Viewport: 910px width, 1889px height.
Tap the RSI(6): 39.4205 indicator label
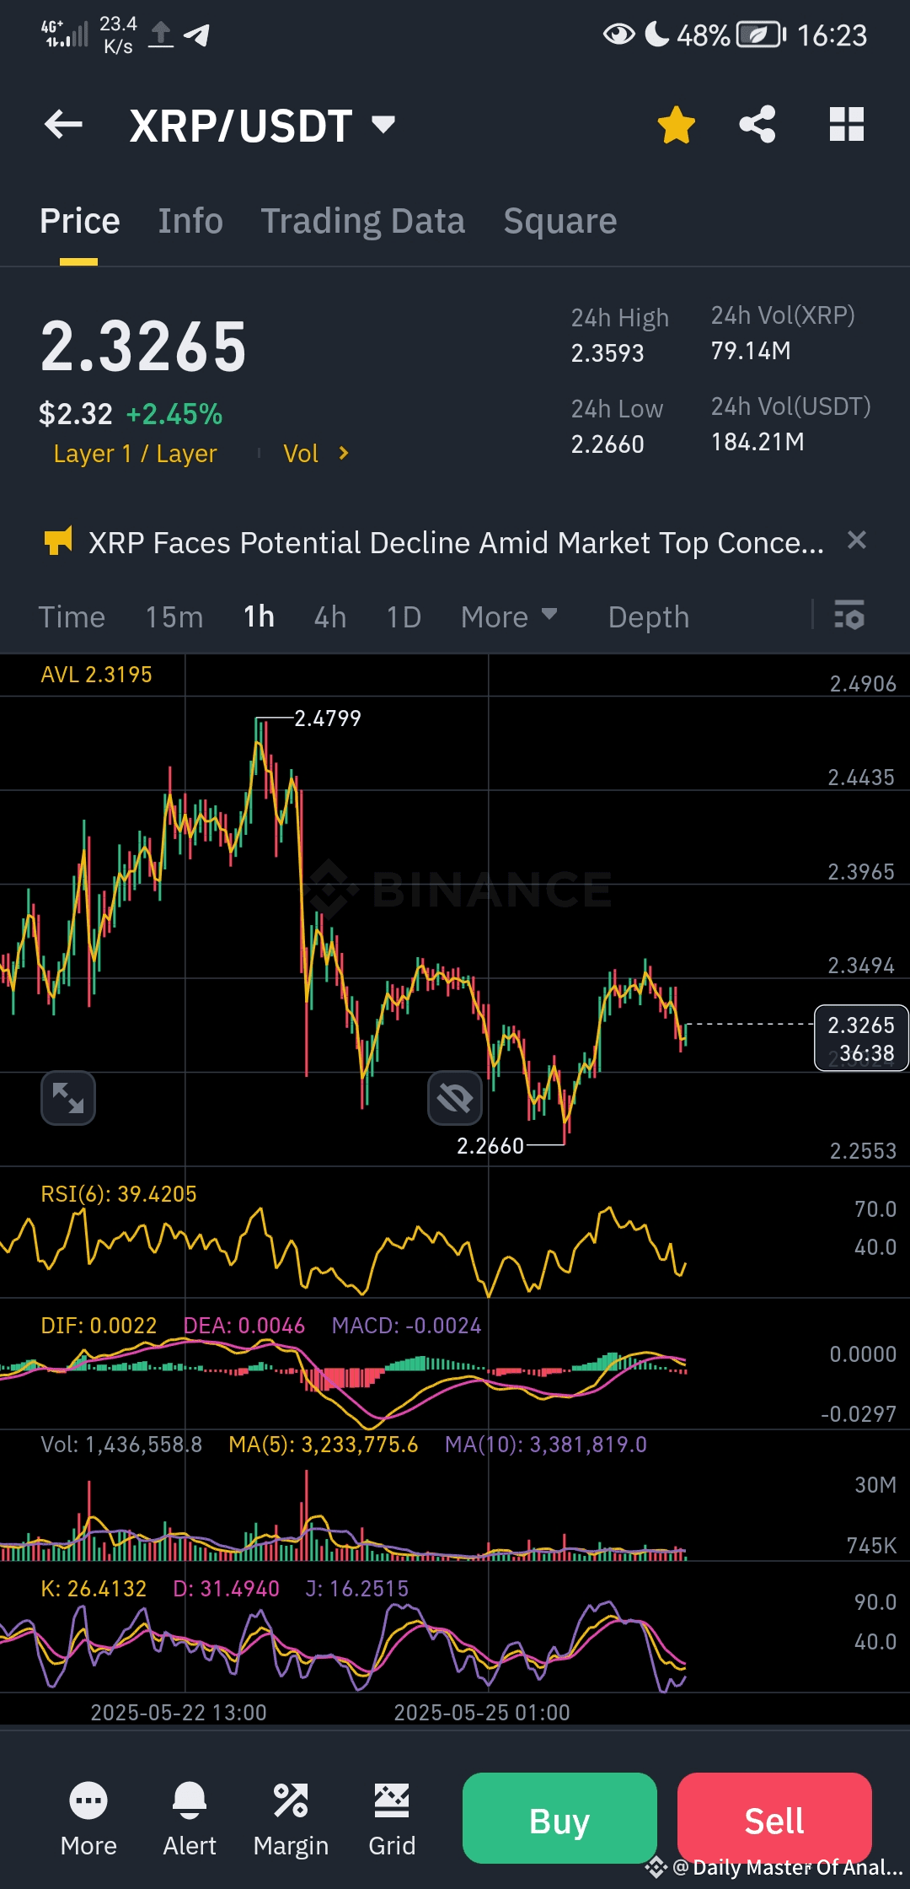tap(119, 1194)
